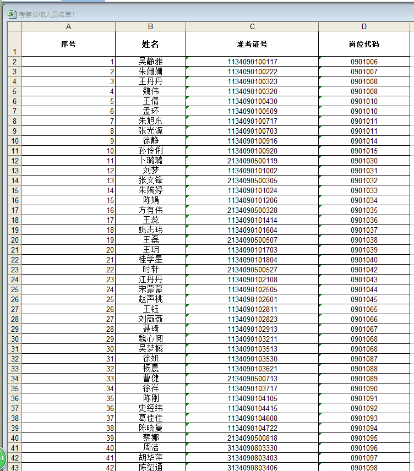Select the cell with name 朱姗姗

151,72
